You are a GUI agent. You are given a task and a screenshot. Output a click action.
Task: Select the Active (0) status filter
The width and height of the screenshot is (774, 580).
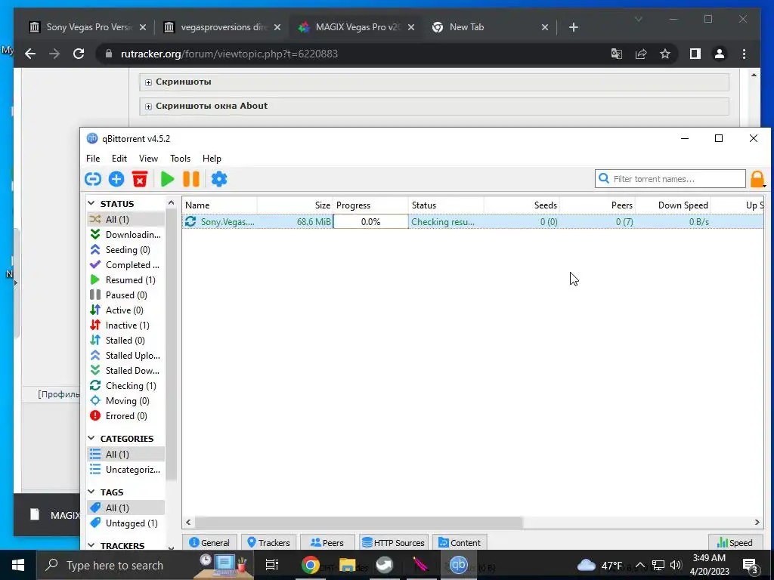(x=126, y=310)
